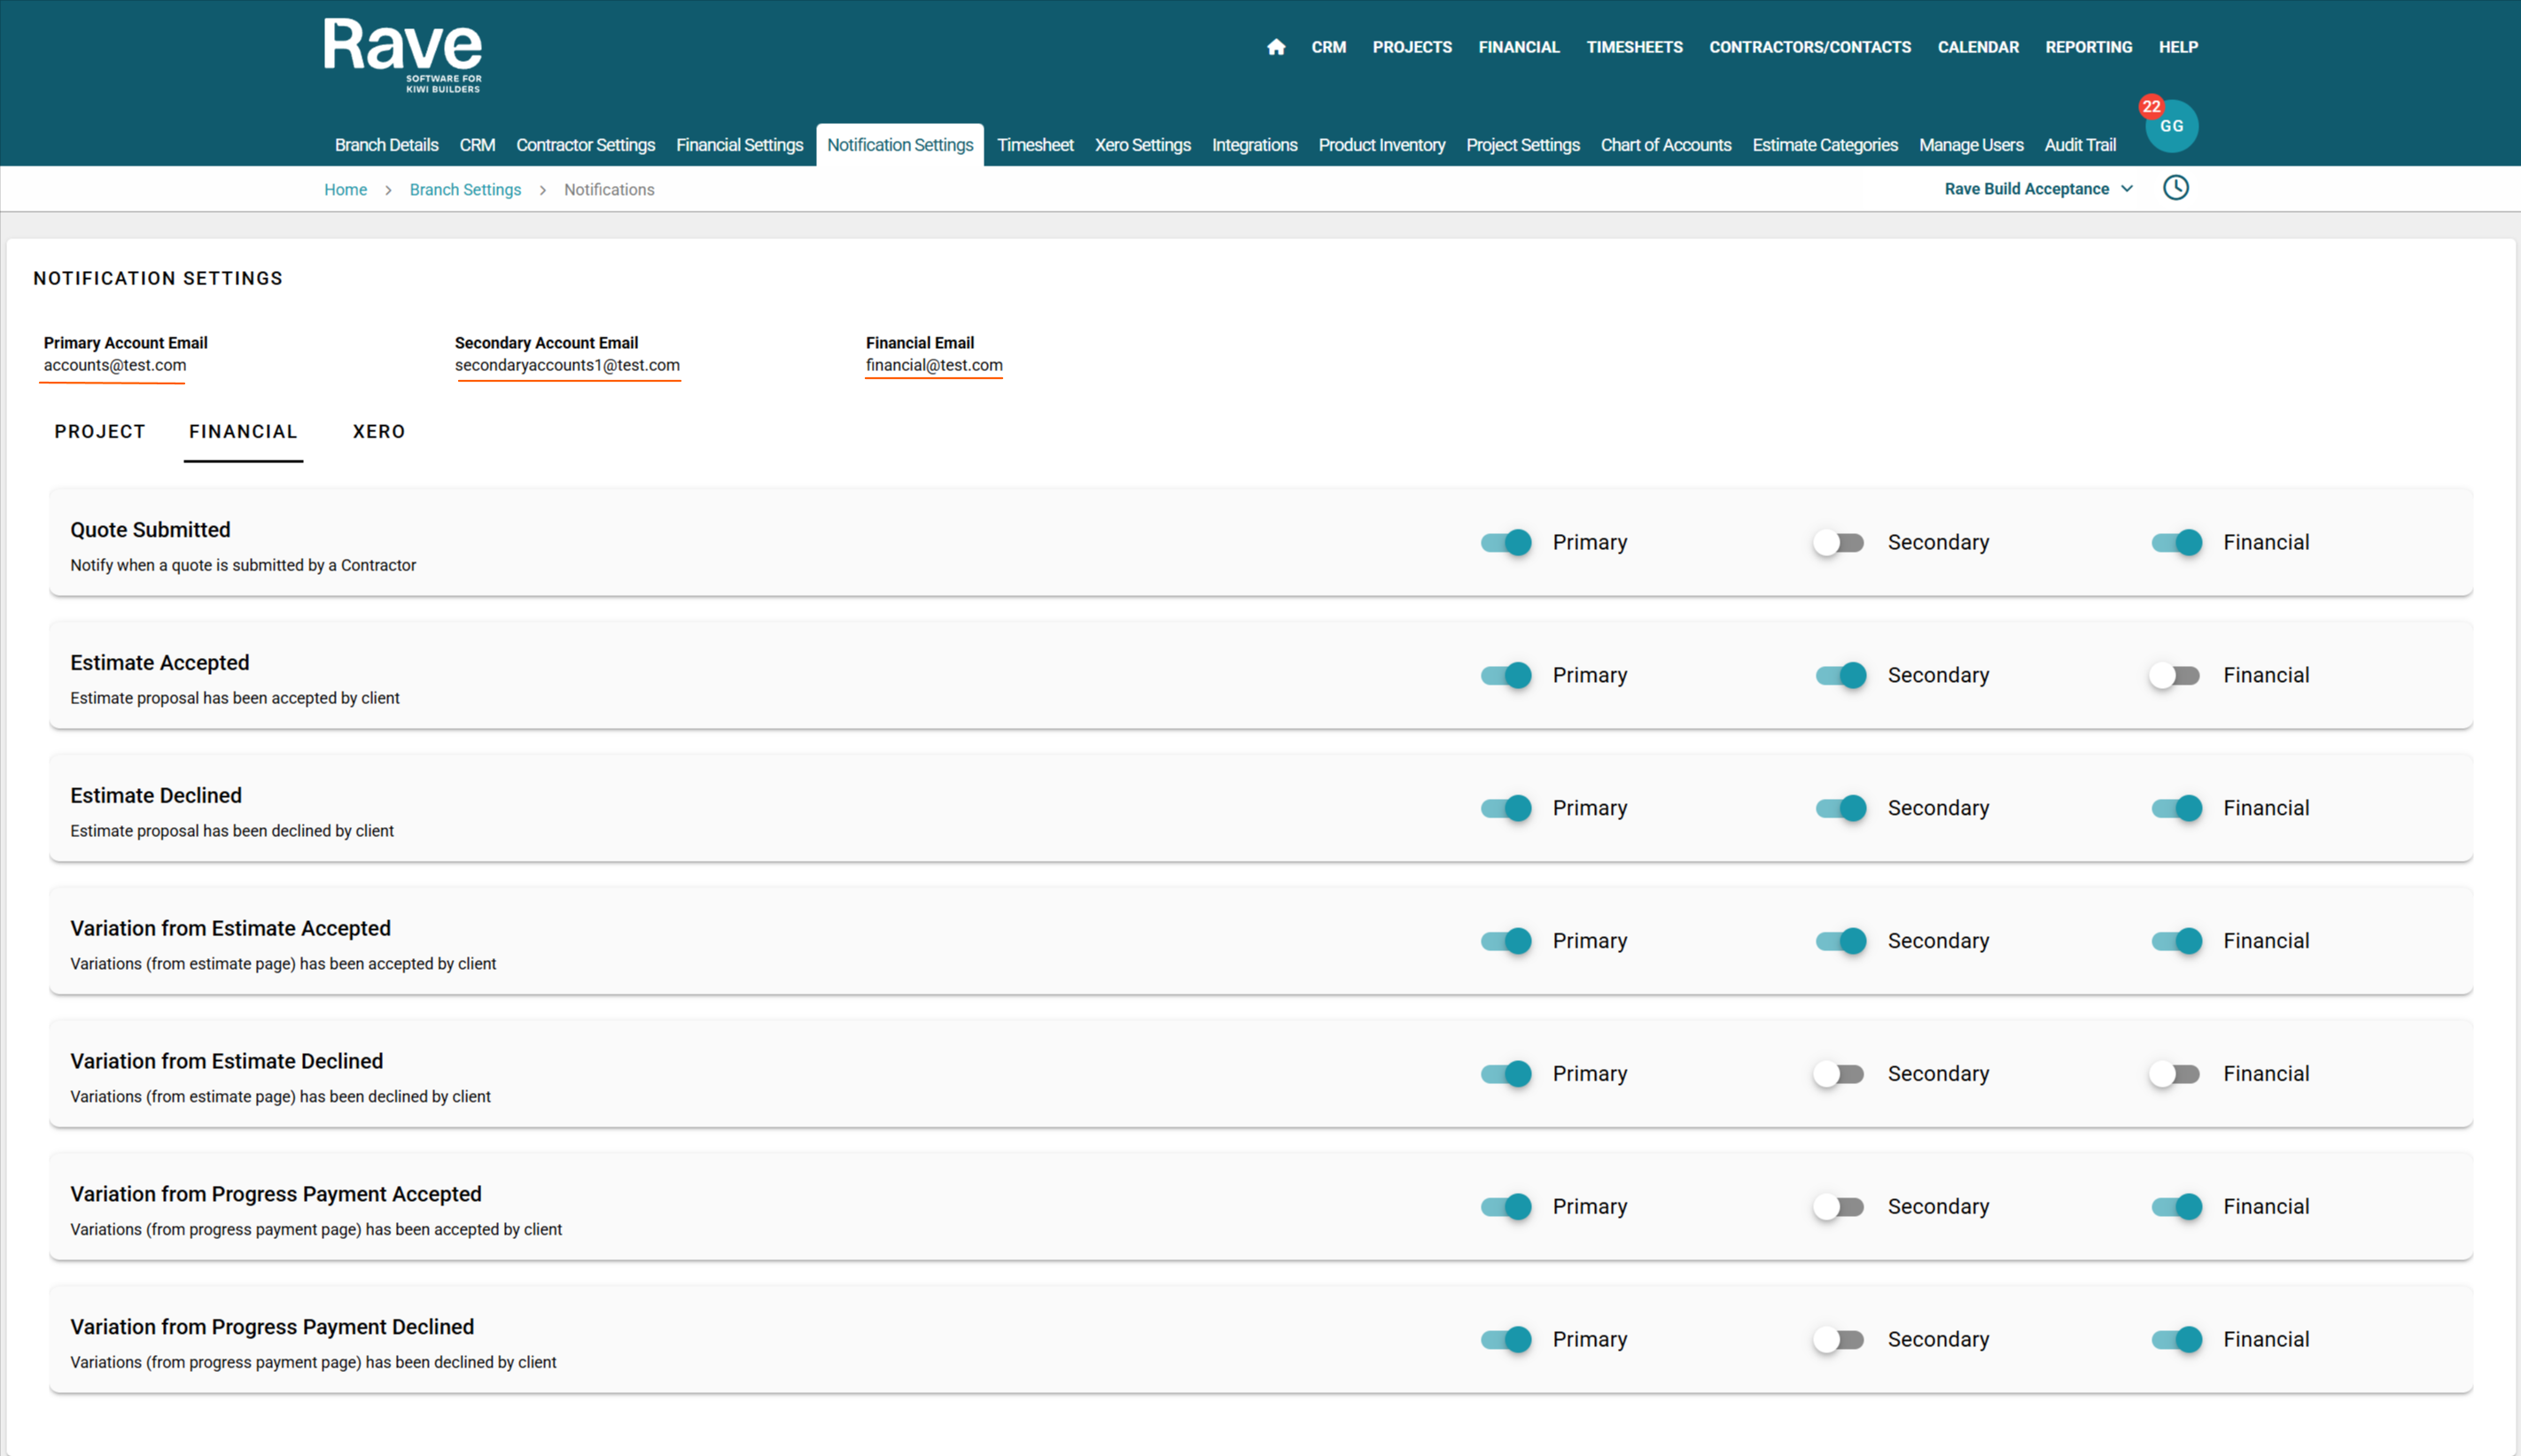Go to Branch Settings breadcrumb link
The image size is (2521, 1456).
[x=465, y=190]
